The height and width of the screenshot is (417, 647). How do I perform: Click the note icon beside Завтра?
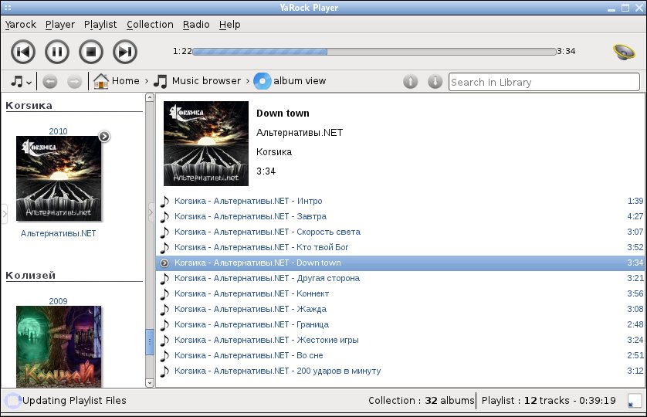pyautogui.click(x=164, y=217)
